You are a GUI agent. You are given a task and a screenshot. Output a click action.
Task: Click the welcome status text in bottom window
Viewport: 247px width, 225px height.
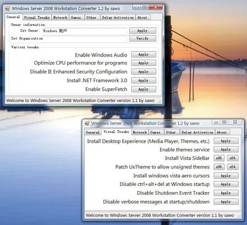(x=160, y=215)
